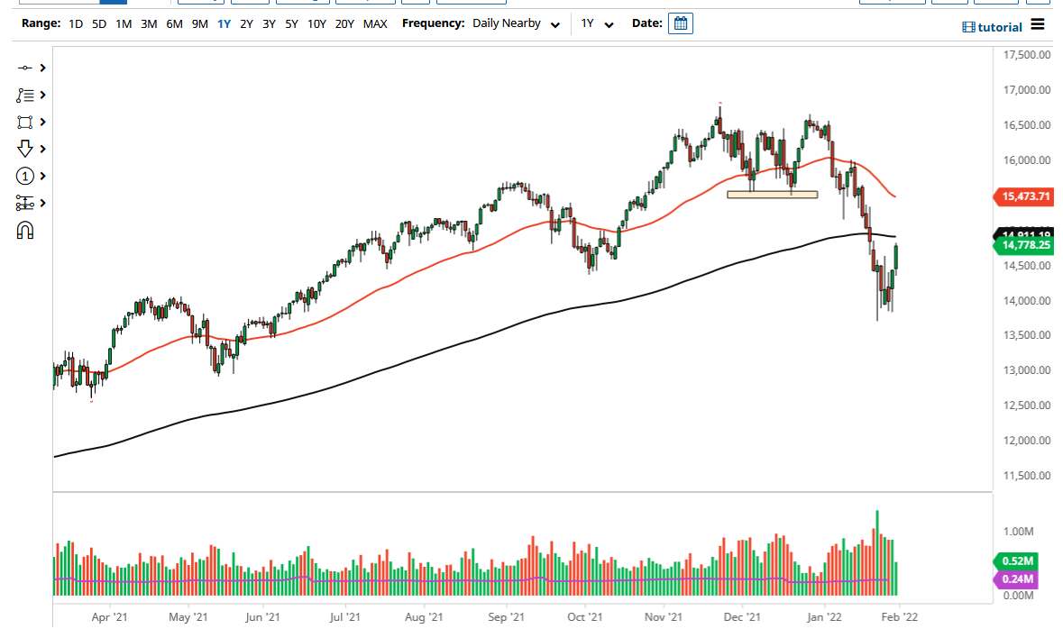Click the green 0.52M volume label
The height and width of the screenshot is (638, 1063).
(1017, 561)
